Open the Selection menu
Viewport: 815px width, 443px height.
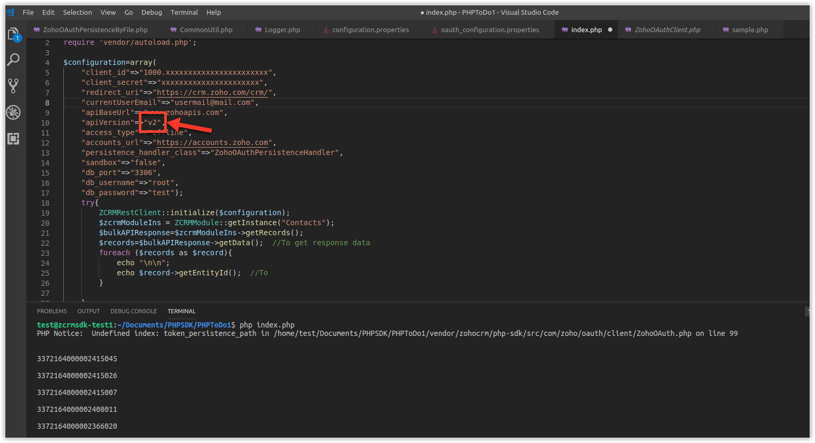pyautogui.click(x=77, y=12)
